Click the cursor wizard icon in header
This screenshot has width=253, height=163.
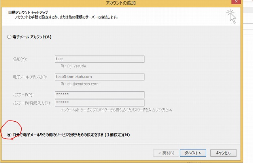coord(231,16)
